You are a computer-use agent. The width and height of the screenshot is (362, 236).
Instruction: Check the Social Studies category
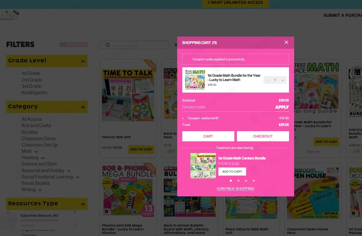[x=18, y=183]
